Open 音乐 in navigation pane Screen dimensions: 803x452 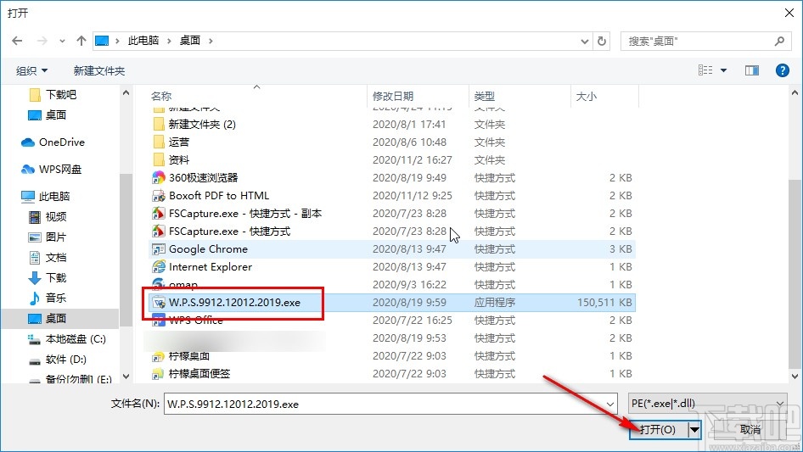coord(48,298)
